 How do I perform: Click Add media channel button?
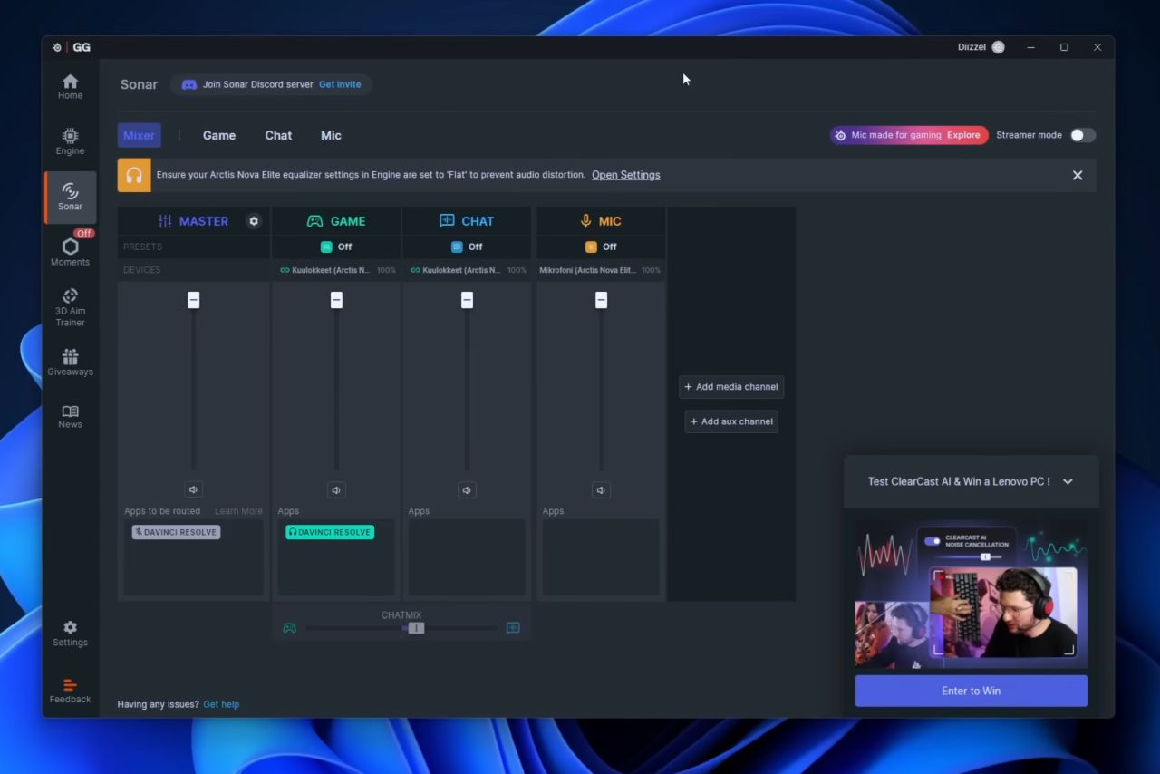point(731,387)
